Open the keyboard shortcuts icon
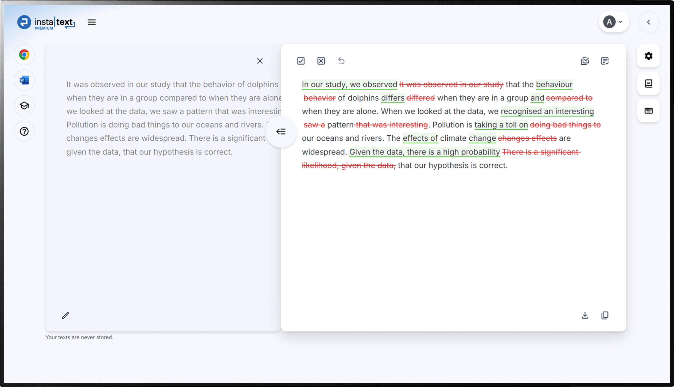The width and height of the screenshot is (674, 387). coord(648,111)
